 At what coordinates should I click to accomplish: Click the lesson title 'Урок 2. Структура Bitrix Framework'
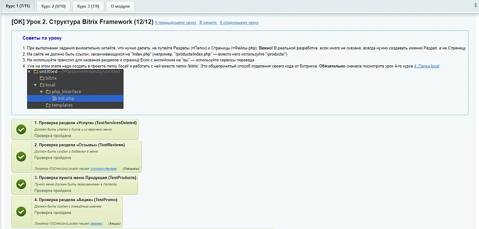[82, 22]
